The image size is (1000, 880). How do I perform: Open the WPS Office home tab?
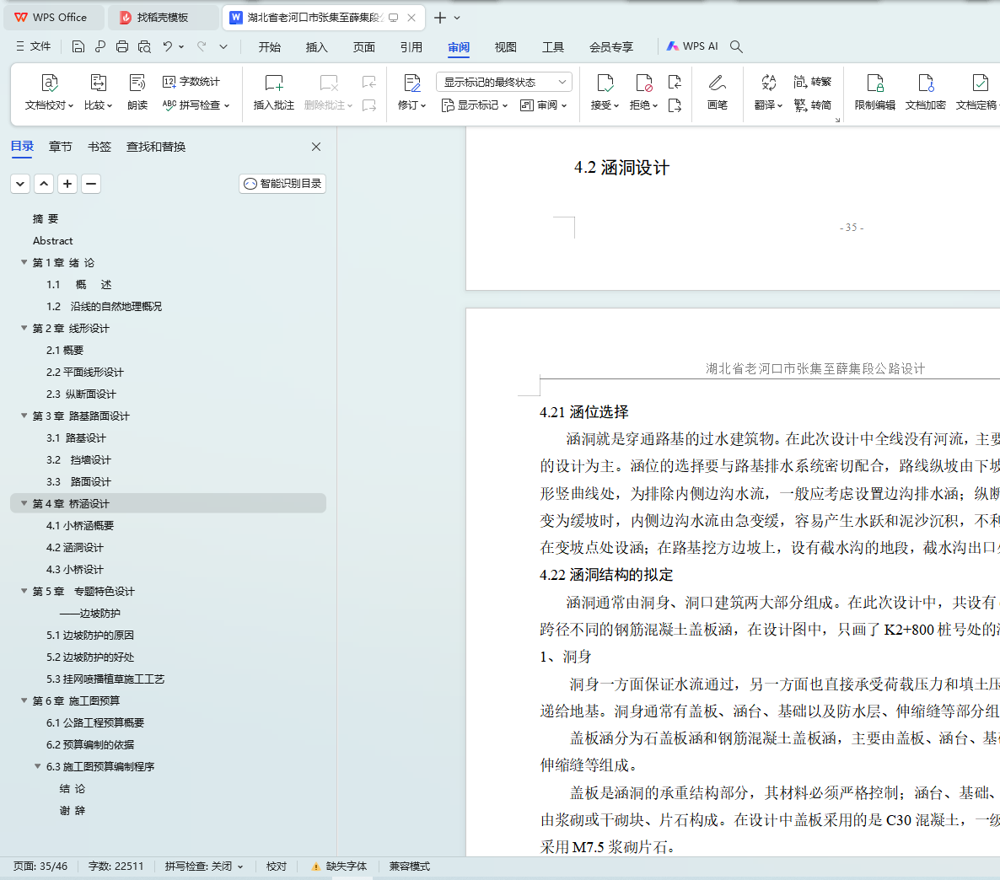[54, 18]
